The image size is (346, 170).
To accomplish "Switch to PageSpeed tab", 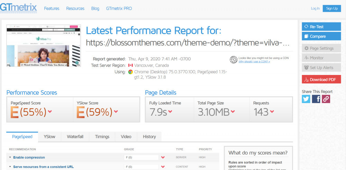I will pyautogui.click(x=22, y=137).
